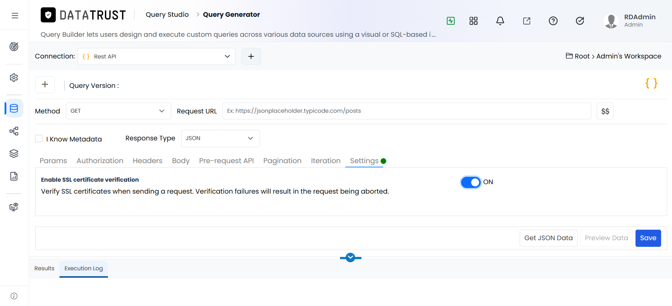Open the report file sidebar icon
The width and height of the screenshot is (672, 306).
tap(14, 176)
